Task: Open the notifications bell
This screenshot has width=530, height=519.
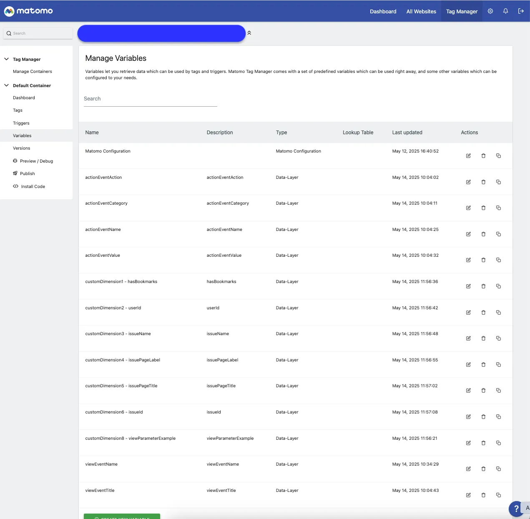Action: pyautogui.click(x=505, y=11)
